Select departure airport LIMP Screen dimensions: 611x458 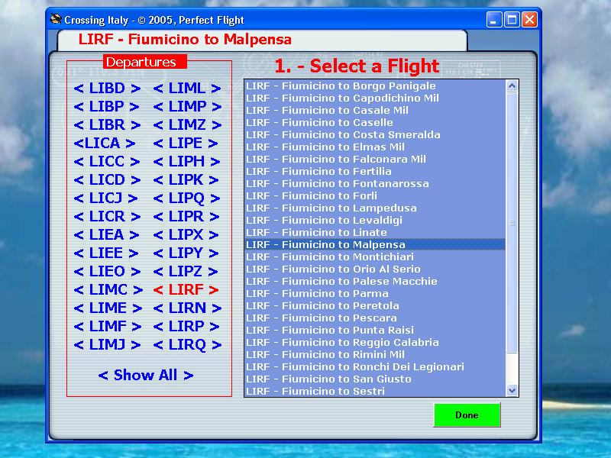click(x=187, y=106)
